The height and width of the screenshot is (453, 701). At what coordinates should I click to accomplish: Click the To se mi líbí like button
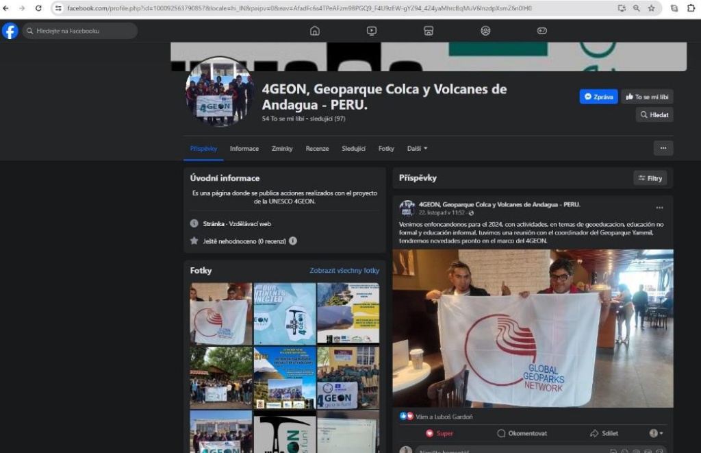[x=647, y=97]
